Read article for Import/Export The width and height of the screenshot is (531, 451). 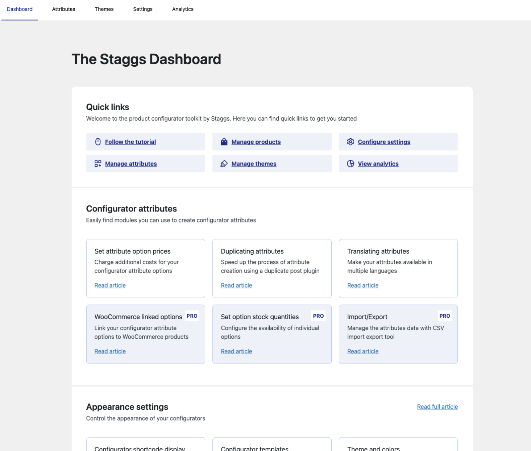[x=363, y=351]
